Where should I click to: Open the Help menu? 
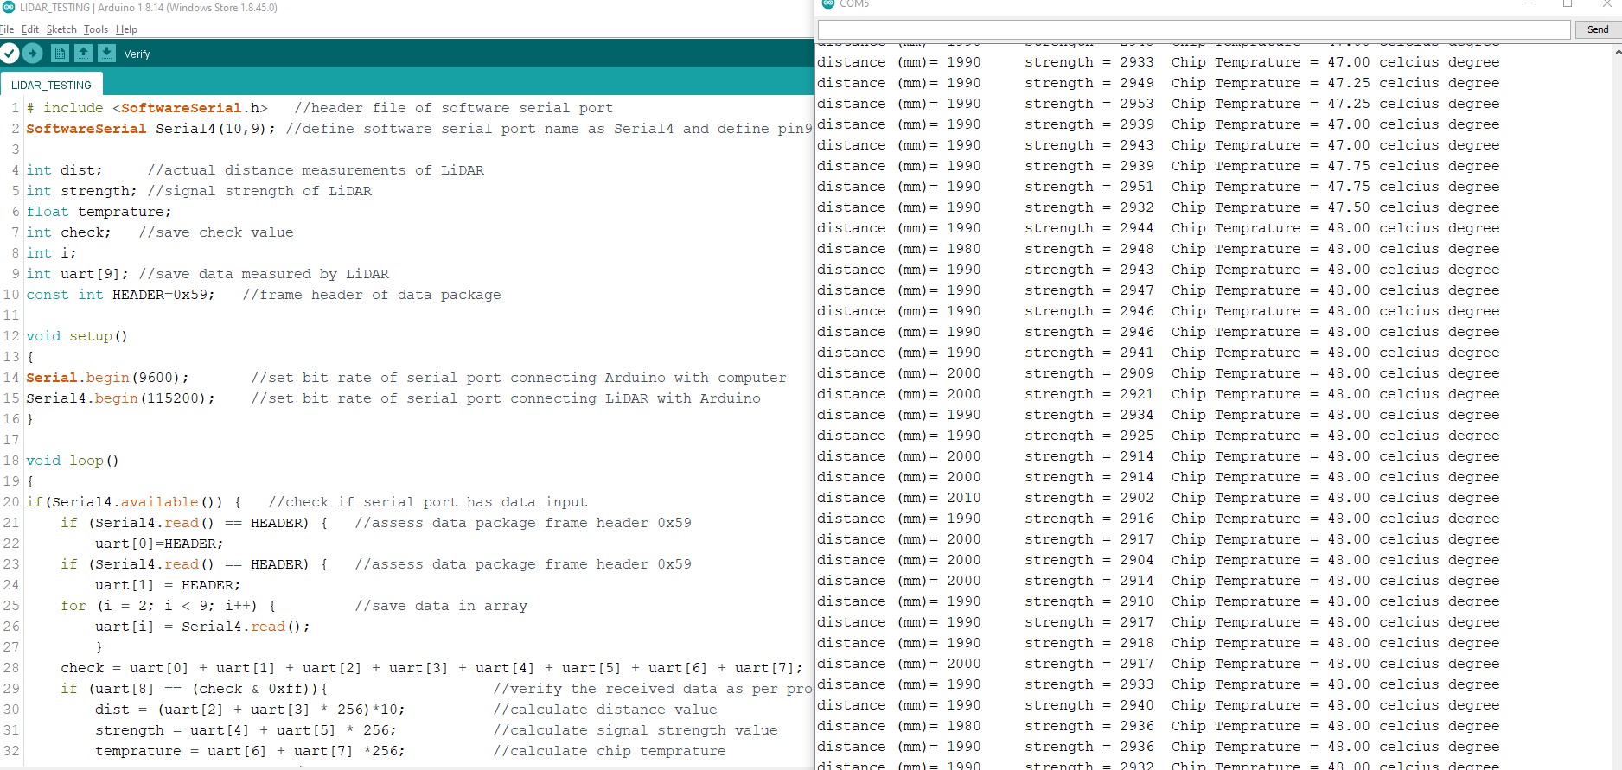[x=126, y=29]
